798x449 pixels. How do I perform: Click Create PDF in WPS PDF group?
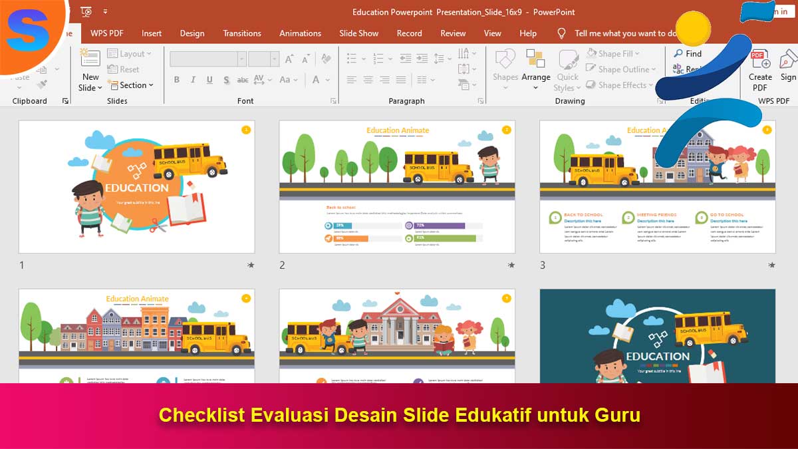(x=760, y=70)
